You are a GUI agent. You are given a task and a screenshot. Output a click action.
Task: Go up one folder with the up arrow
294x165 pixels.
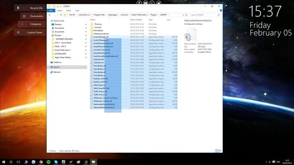(x=61, y=15)
